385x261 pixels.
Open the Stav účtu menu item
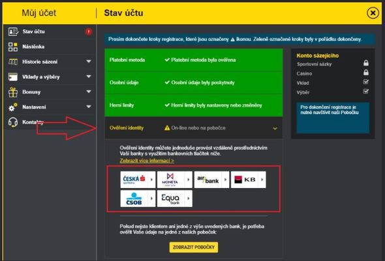[50, 32]
